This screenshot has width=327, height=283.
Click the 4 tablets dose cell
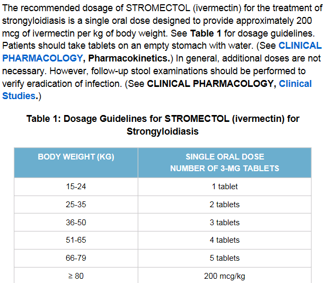(224, 240)
